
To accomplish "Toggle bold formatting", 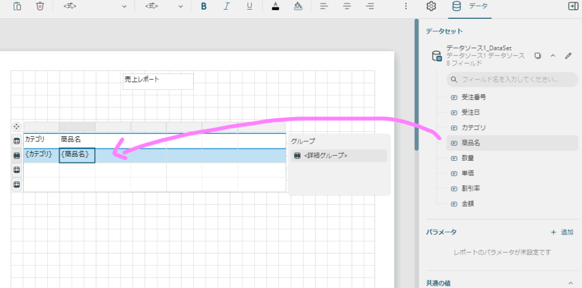I will (x=203, y=6).
